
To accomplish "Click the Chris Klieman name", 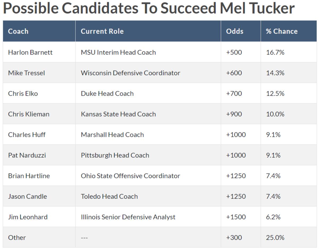I will click(29, 114).
